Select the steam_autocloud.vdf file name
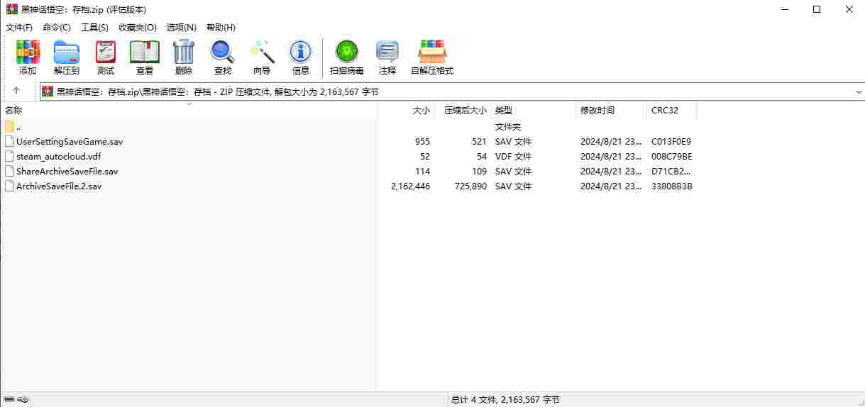 [x=59, y=156]
